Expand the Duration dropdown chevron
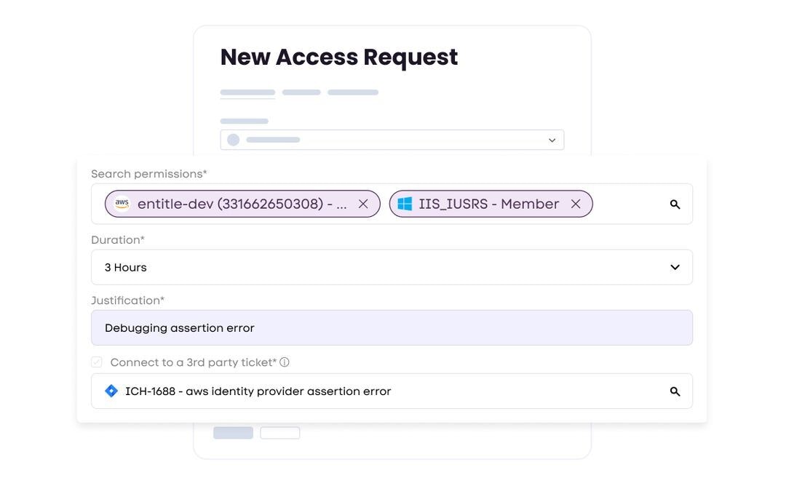The width and height of the screenshot is (786, 486). (x=675, y=268)
